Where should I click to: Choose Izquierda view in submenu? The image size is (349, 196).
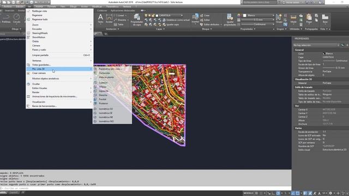point(112,91)
